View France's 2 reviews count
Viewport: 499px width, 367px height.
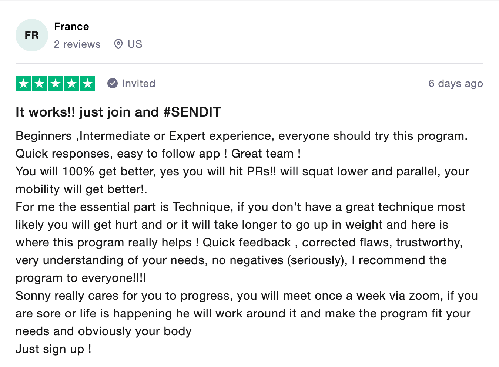(x=77, y=44)
